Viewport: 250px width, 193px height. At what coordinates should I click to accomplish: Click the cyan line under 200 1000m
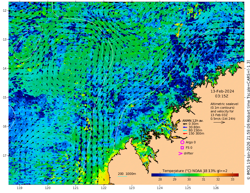pos(122,177)
